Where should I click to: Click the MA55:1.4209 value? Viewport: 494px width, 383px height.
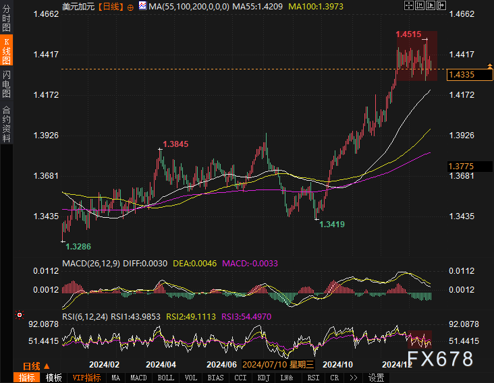[x=257, y=7]
